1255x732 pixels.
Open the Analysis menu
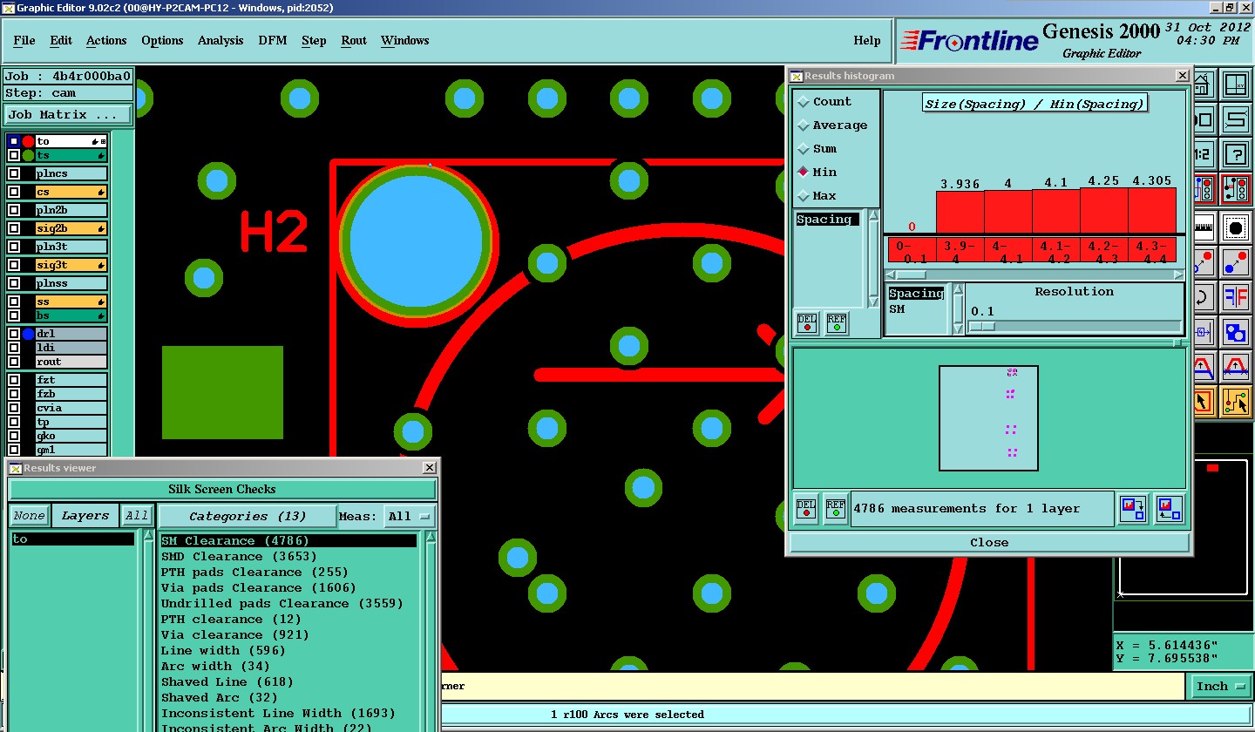point(220,40)
